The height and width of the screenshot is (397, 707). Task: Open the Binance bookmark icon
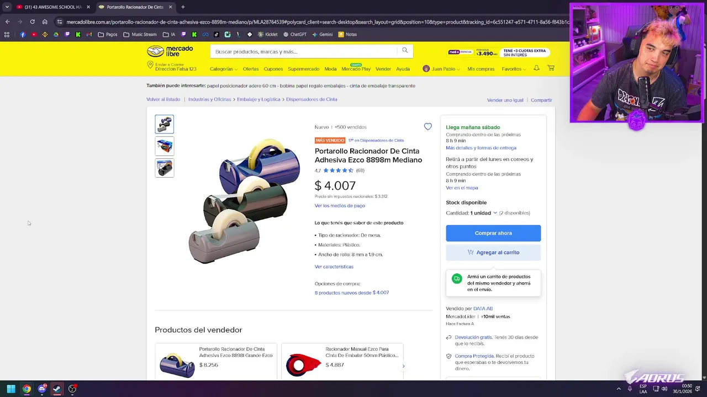45,34
